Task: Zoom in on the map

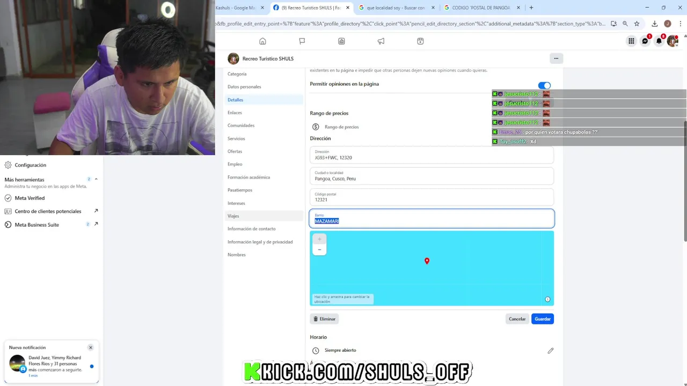Action: [x=319, y=239]
